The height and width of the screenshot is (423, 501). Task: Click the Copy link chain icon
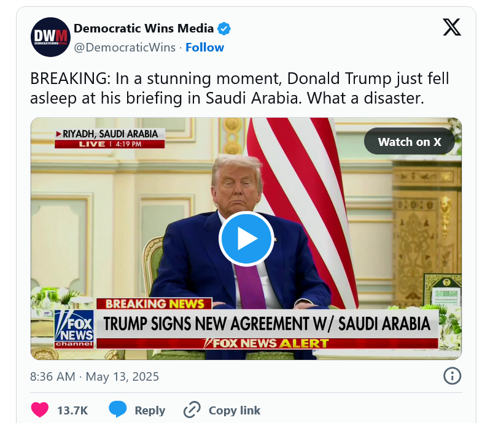192,410
